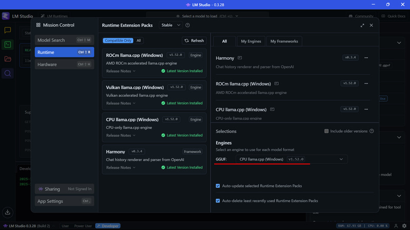Close the Mission Control dialog

point(371,25)
